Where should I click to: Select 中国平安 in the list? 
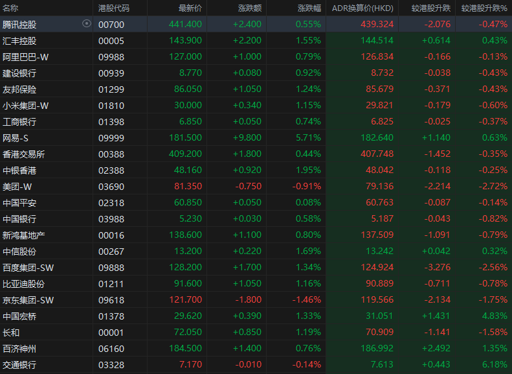click(x=19, y=203)
